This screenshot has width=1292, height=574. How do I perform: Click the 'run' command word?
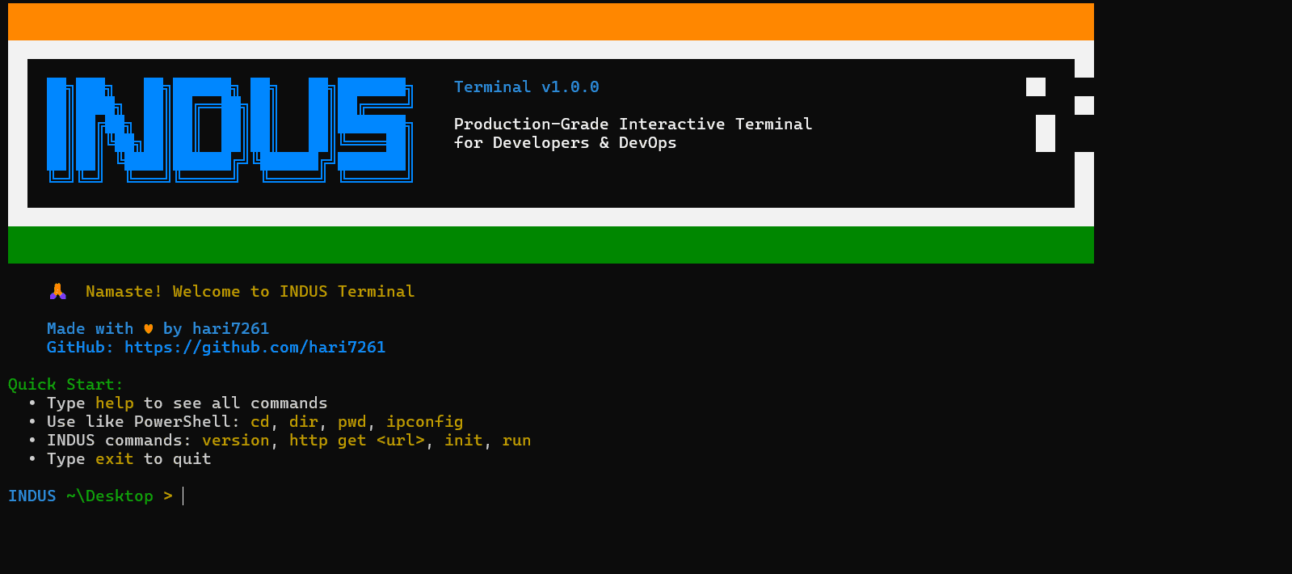(517, 441)
